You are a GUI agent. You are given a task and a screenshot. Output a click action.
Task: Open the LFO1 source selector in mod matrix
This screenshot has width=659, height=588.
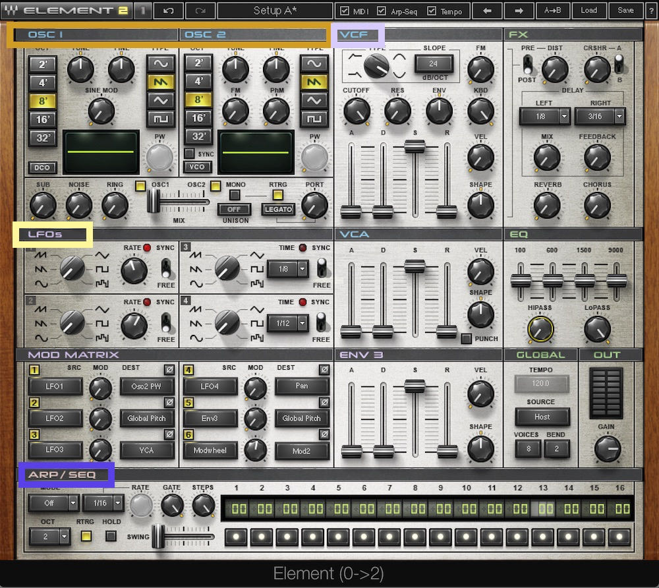pyautogui.click(x=55, y=386)
